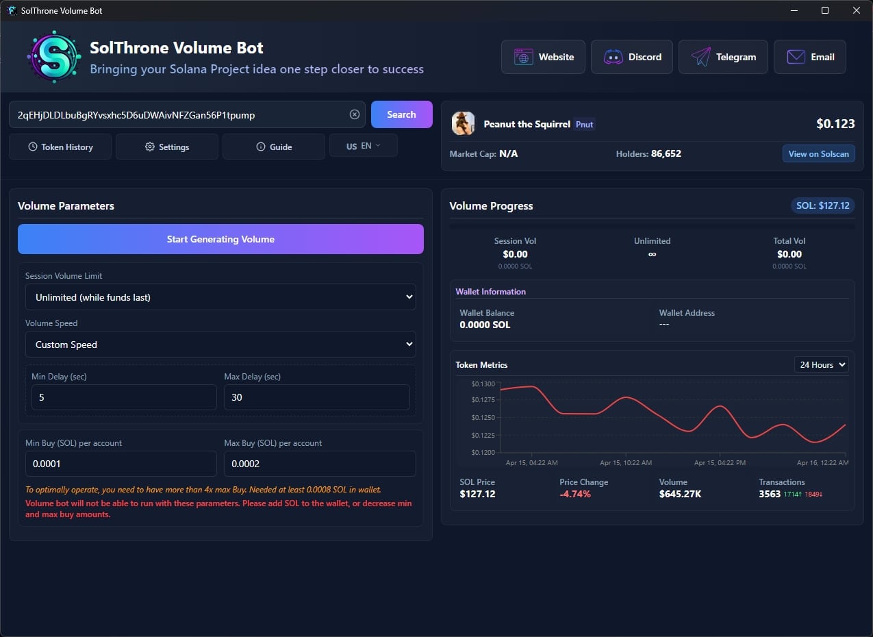
Task: Open Token History via the clock icon
Action: [34, 146]
